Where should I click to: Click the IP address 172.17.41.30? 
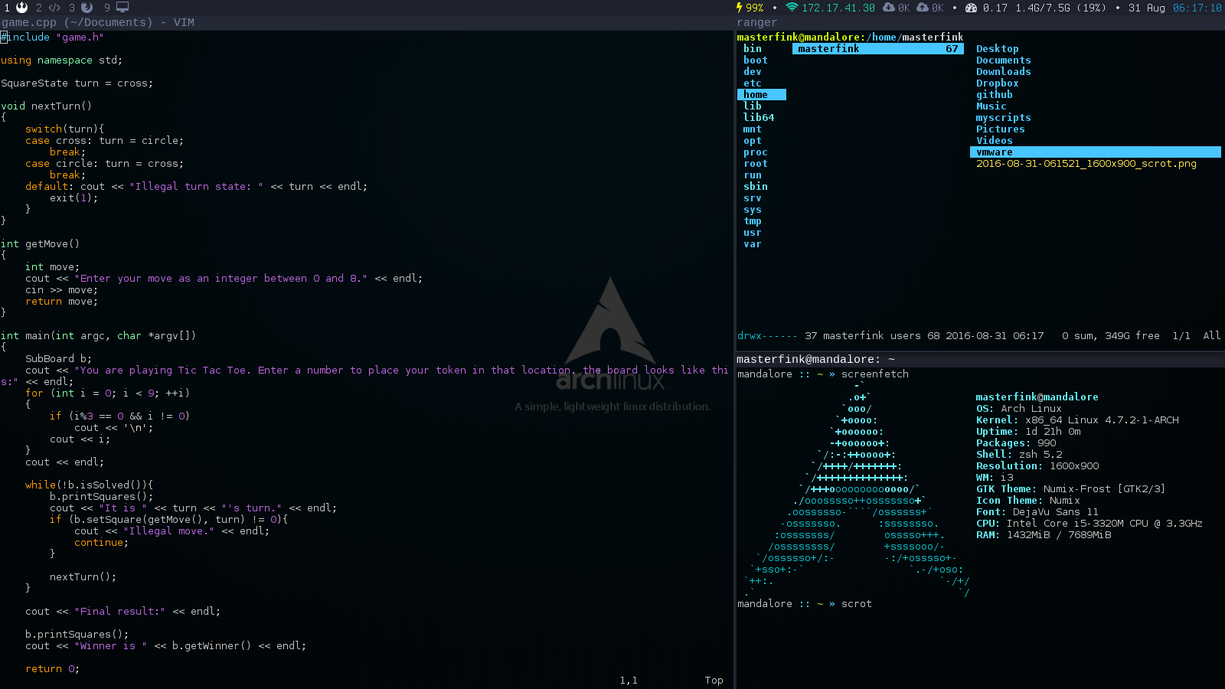coord(838,8)
